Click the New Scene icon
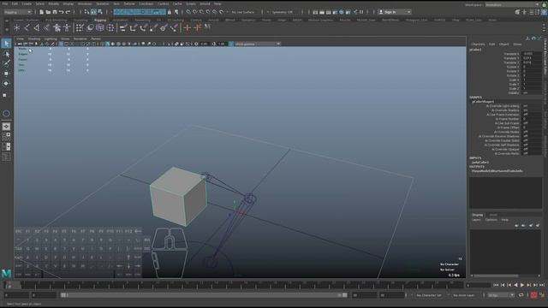Image resolution: width=548 pixels, height=308 pixels. (41, 12)
